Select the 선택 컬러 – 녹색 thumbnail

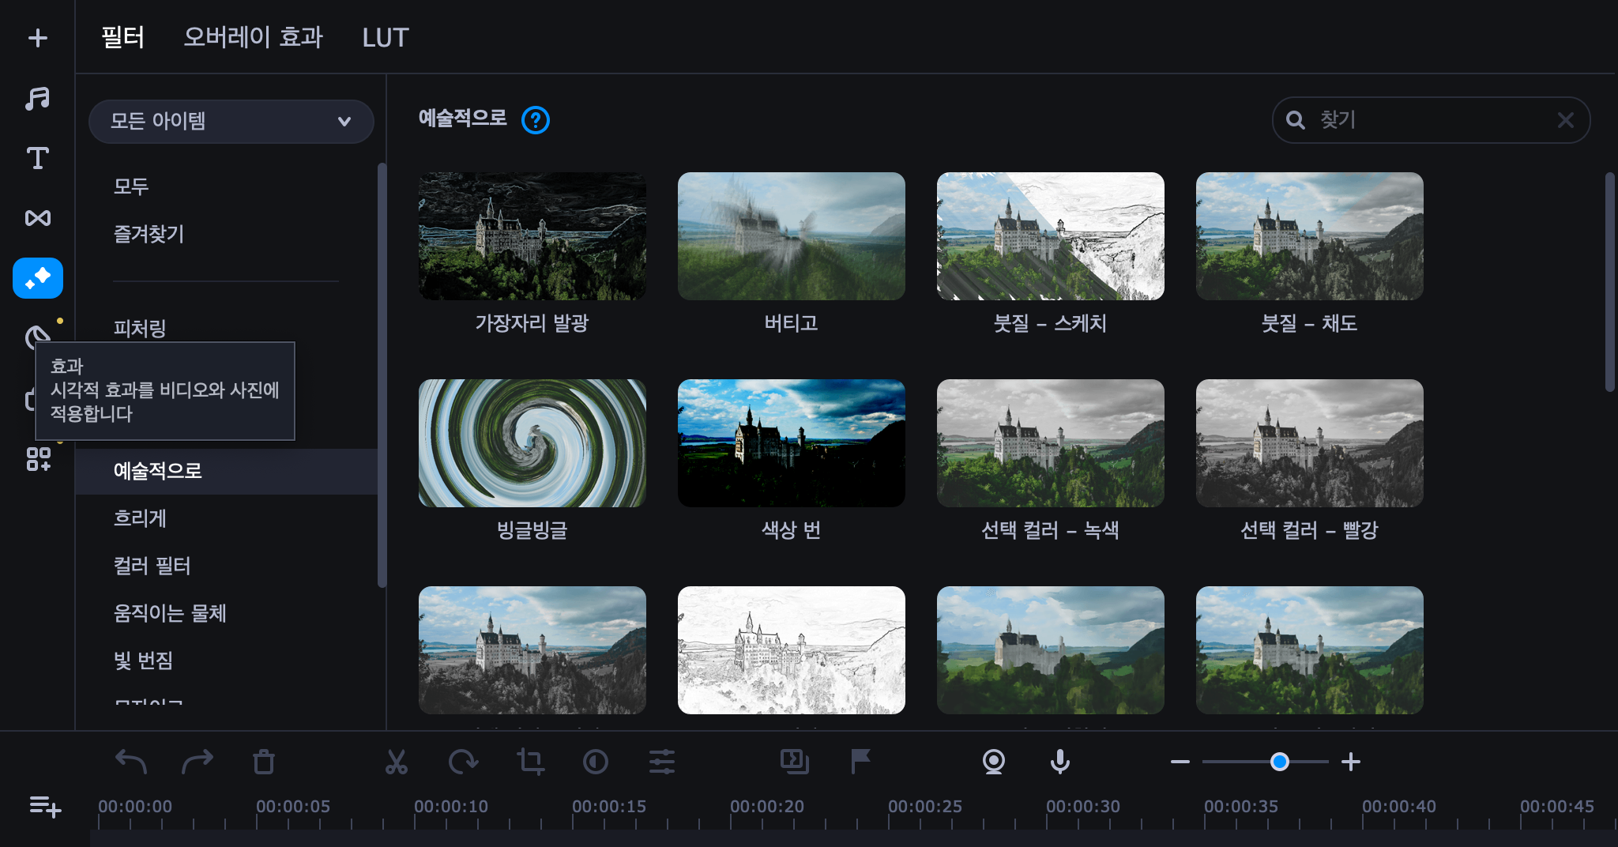point(1051,443)
